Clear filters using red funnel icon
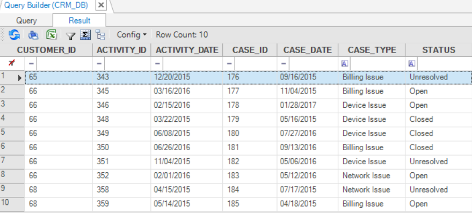This screenshot has height=213, width=472. click(12, 63)
